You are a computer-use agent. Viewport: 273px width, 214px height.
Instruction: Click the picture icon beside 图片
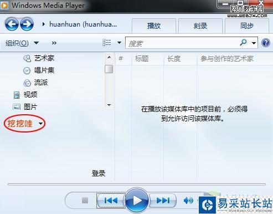pyautogui.click(x=17, y=107)
